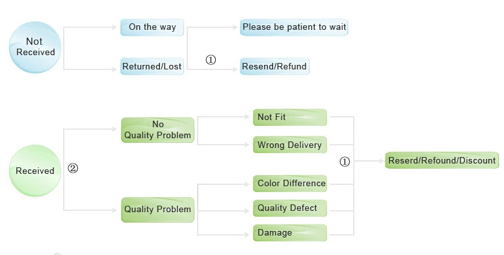This screenshot has width=504, height=255.
Task: Select the green Quality Problem node
Action: click(157, 210)
